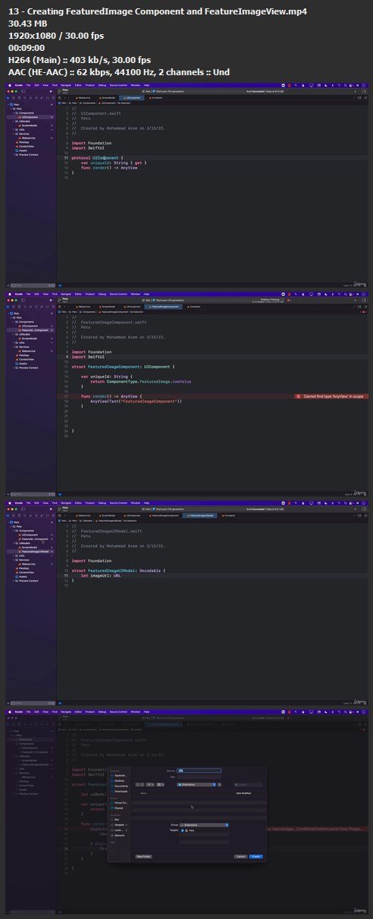Open the Debug menu in the FeaturedImageUIModel.swift frame
Screen dimensions: 373x919
(102, 503)
